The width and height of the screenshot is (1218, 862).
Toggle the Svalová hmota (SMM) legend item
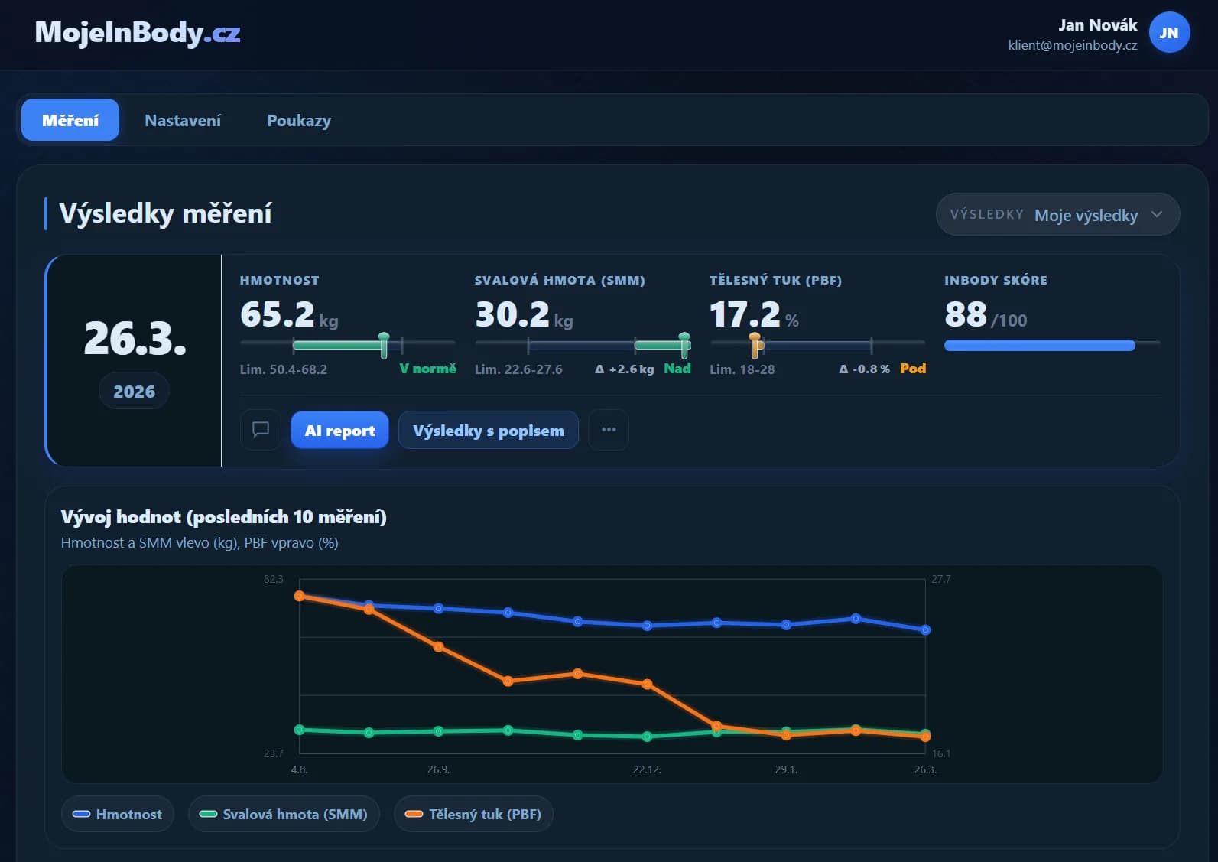(x=284, y=815)
